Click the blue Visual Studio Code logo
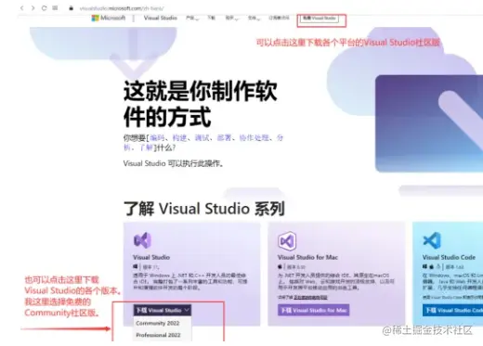 (432, 240)
